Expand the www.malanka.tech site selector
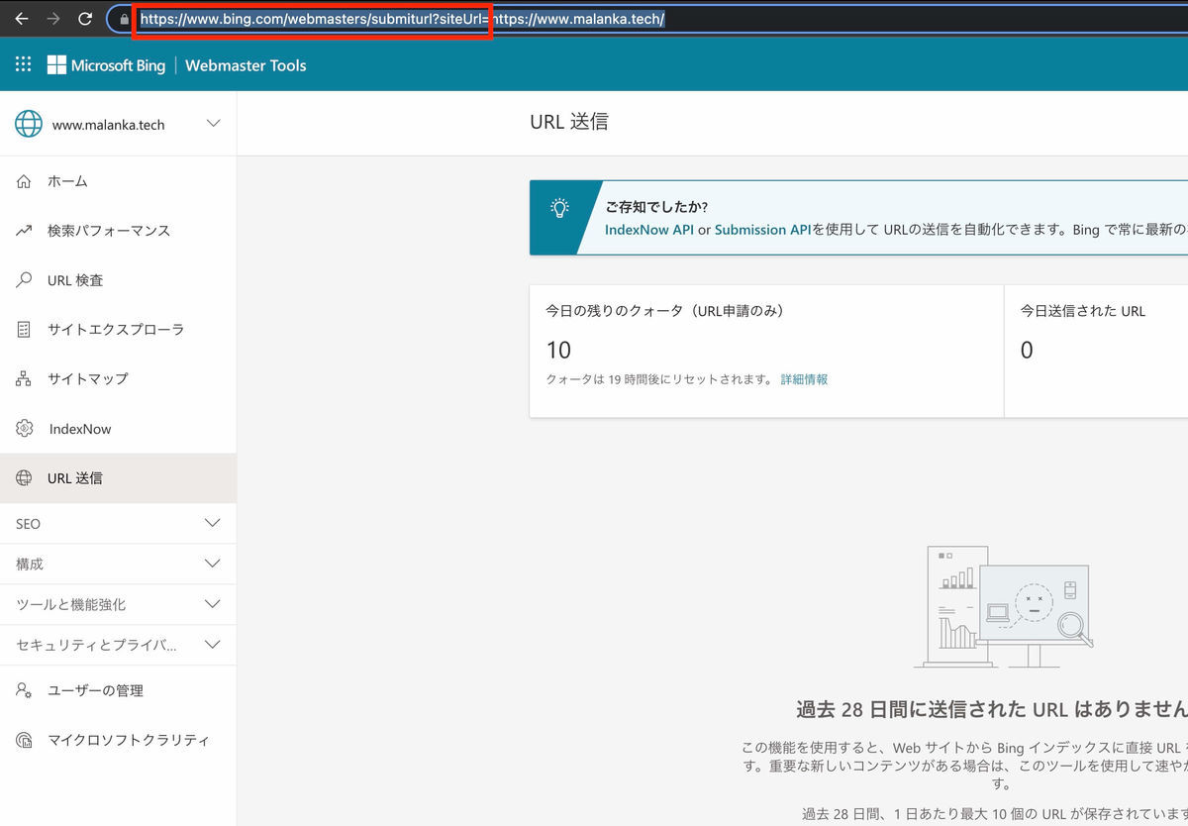 (213, 124)
